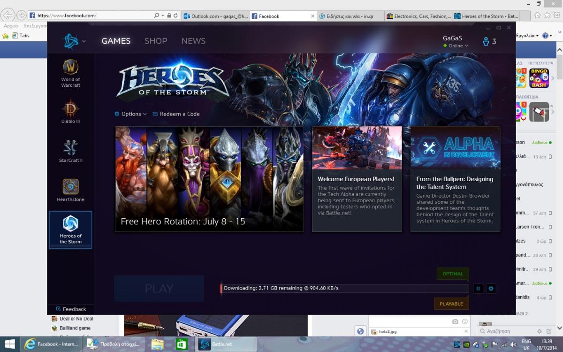Switch to the SHOP tab
Screen dimensions: 563x352
pyautogui.click(x=156, y=41)
